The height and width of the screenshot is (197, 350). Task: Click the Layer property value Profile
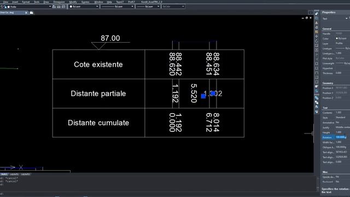point(342,43)
